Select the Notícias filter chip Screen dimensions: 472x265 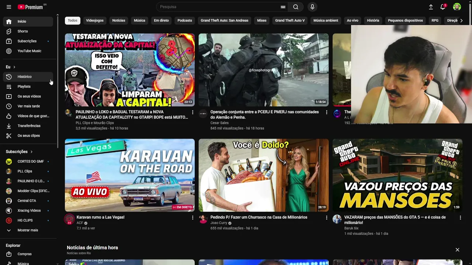coord(119,21)
